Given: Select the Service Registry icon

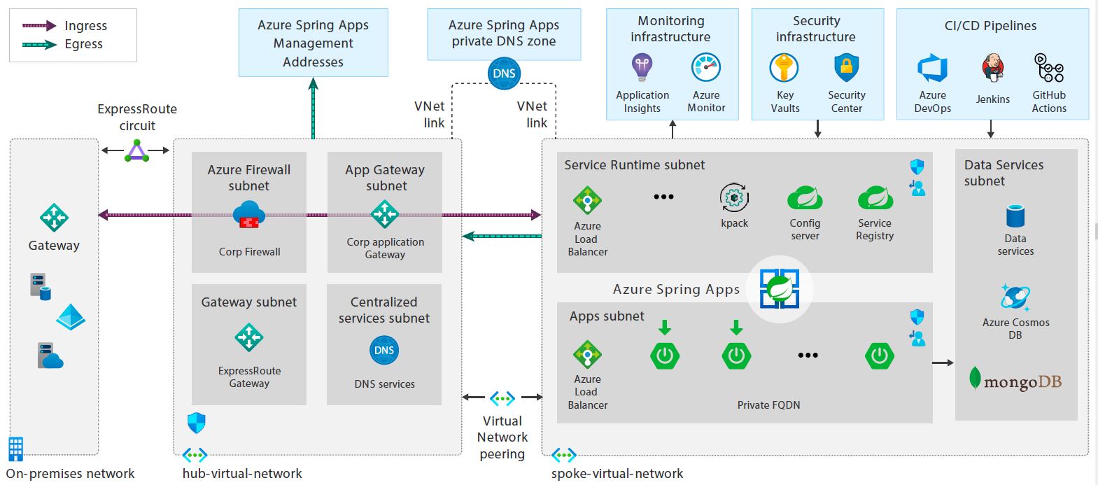Looking at the screenshot, I should 875,198.
